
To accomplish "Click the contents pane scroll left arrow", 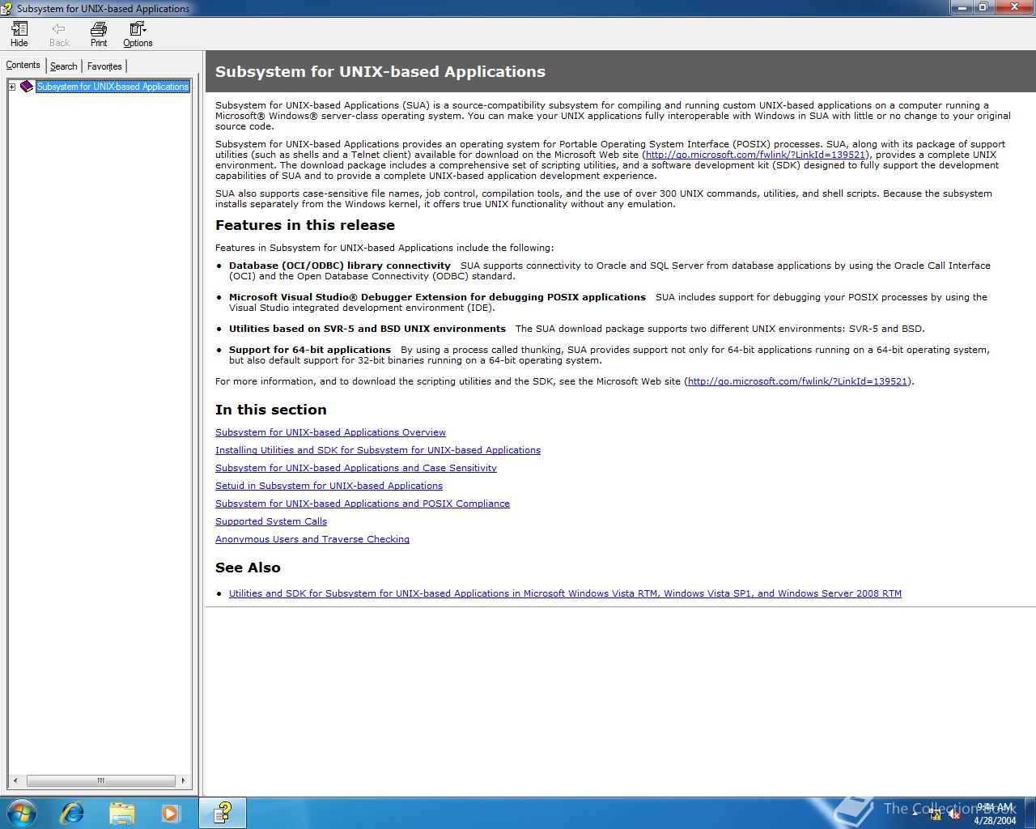I will click(15, 781).
